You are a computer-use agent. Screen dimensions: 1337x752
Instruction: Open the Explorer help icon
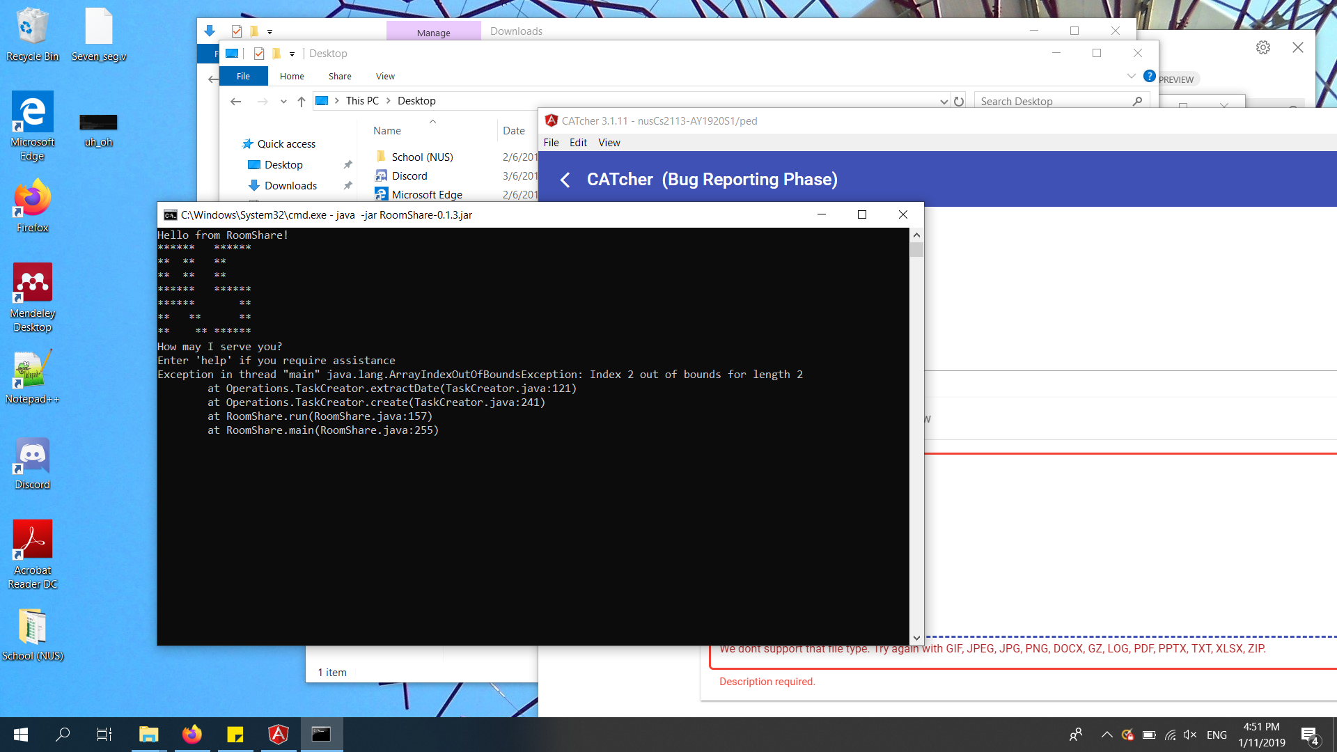coord(1150,76)
